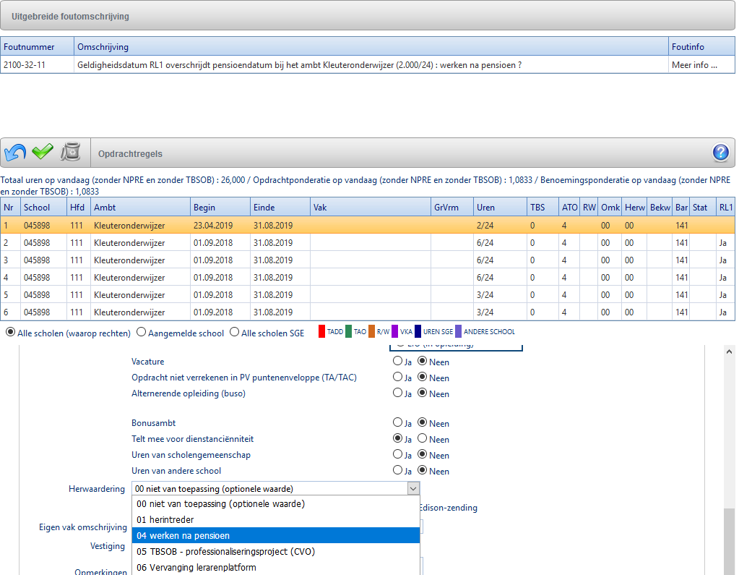Viewport: 739px width, 575px height.
Task: Choose 05 TBSOB professionaliseringsproject (CVO) option
Action: pos(276,551)
